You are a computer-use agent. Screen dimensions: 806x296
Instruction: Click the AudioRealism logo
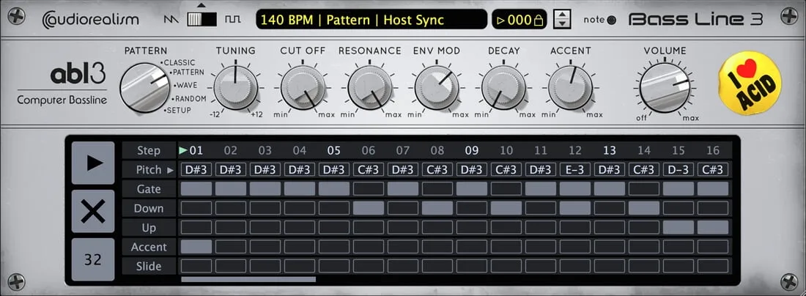[90, 20]
